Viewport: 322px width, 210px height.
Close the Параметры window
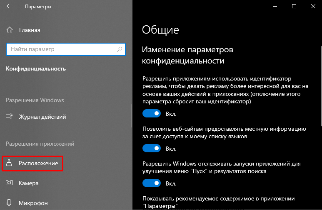pos(313,6)
